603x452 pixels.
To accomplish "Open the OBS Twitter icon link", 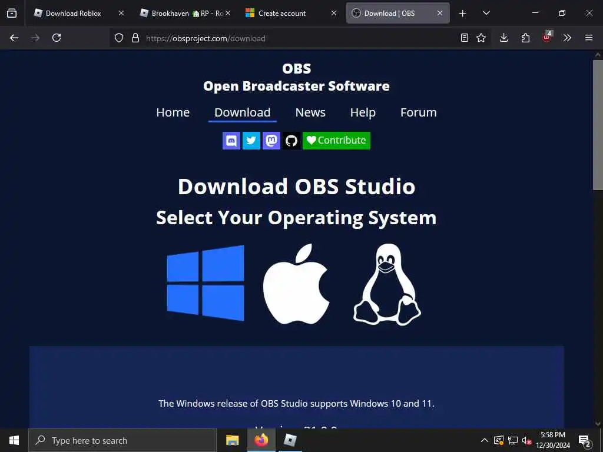I will click(x=251, y=141).
